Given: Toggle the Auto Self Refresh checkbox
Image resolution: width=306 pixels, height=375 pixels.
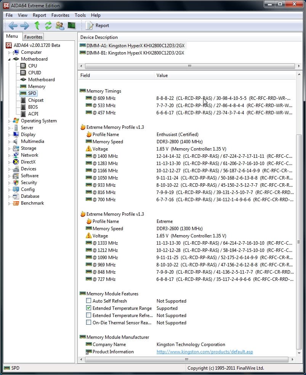Looking at the screenshot, I should click(x=88, y=301).
